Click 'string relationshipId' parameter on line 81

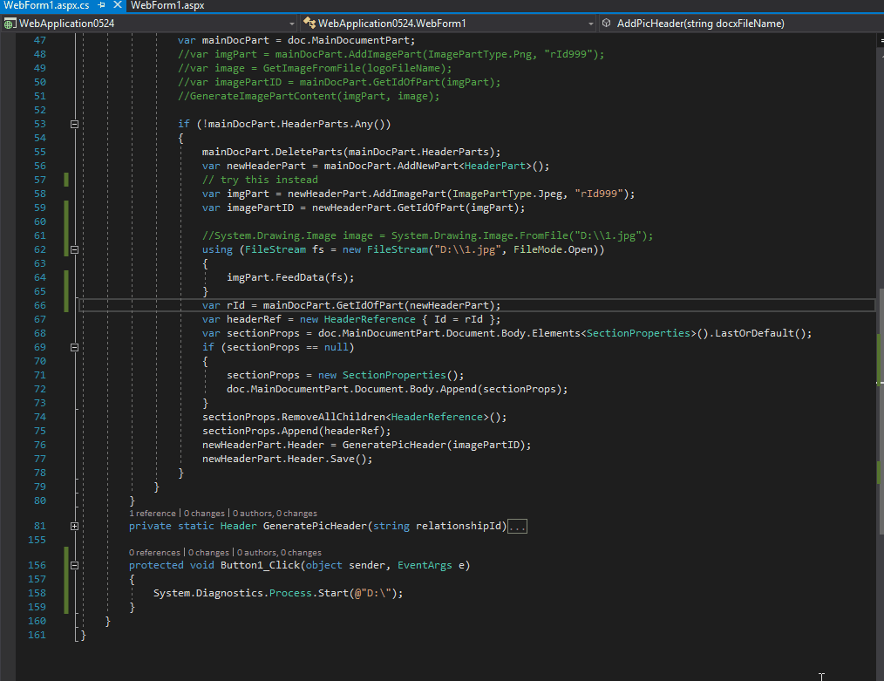coord(437,527)
